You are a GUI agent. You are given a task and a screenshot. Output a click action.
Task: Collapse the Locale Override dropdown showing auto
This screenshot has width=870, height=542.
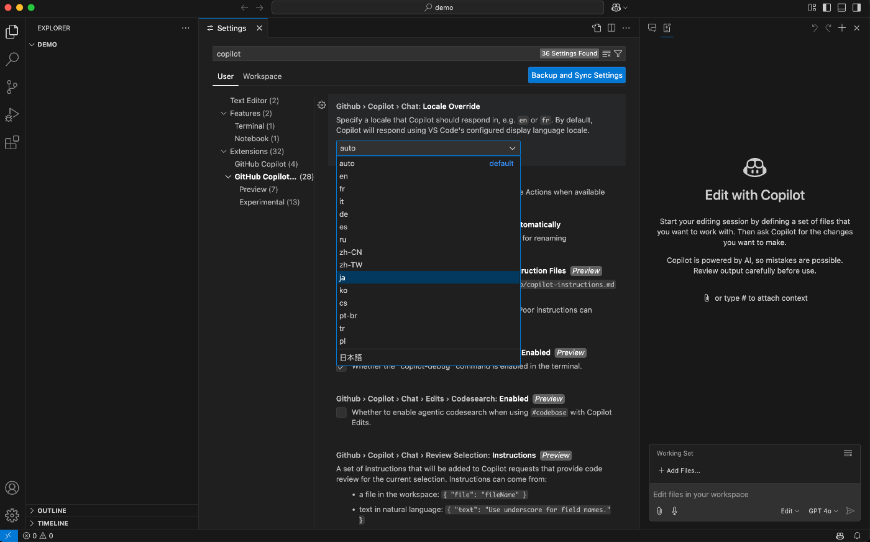click(x=428, y=148)
